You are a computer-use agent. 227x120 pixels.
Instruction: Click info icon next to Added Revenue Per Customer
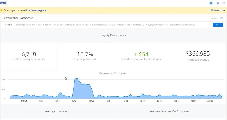(x=122, y=59)
